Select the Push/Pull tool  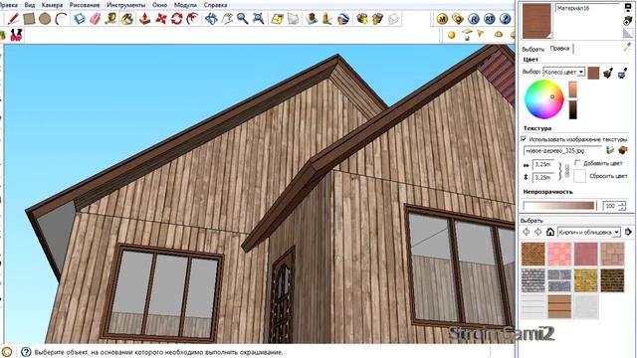(144, 19)
